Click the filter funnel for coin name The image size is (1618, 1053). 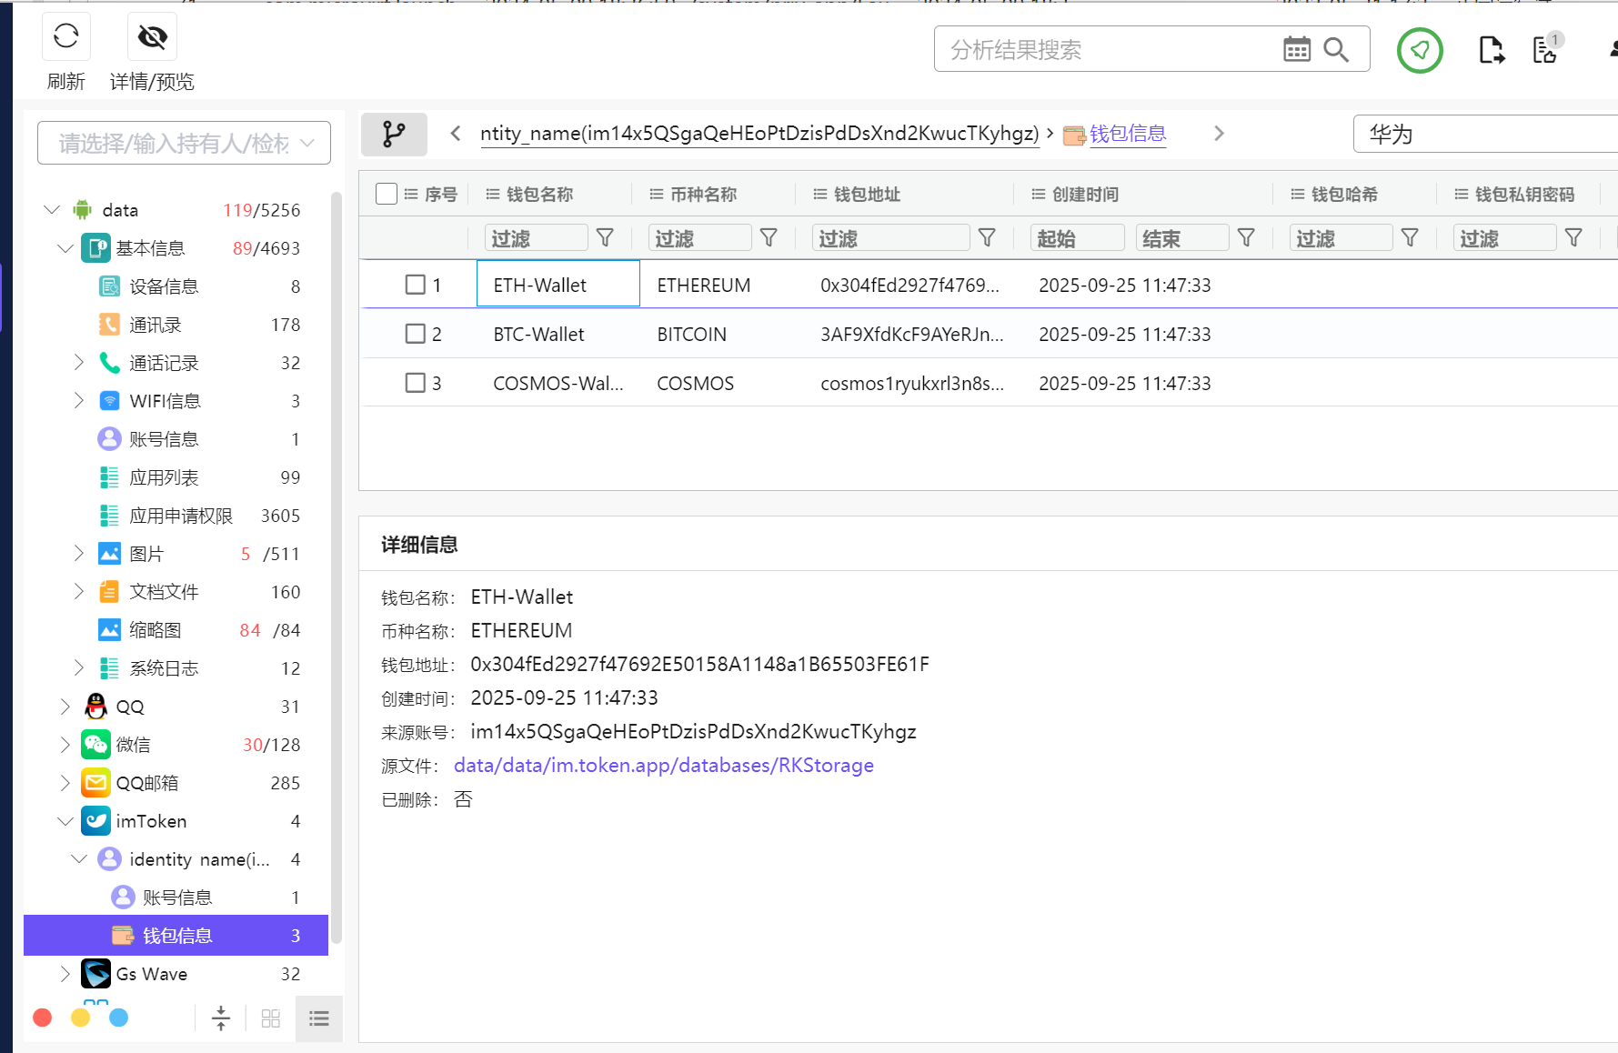pos(769,238)
